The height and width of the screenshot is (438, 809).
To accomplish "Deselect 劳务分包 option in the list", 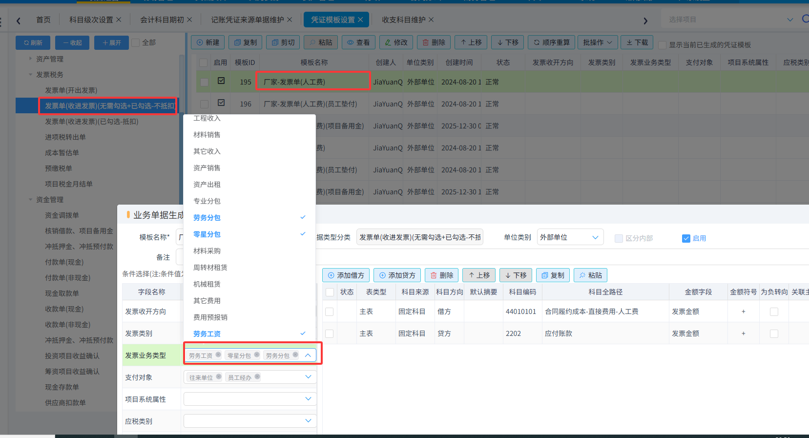I will coord(249,218).
